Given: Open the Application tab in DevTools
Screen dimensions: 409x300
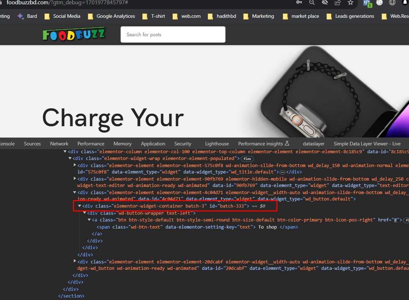Looking at the screenshot, I should 153,144.
